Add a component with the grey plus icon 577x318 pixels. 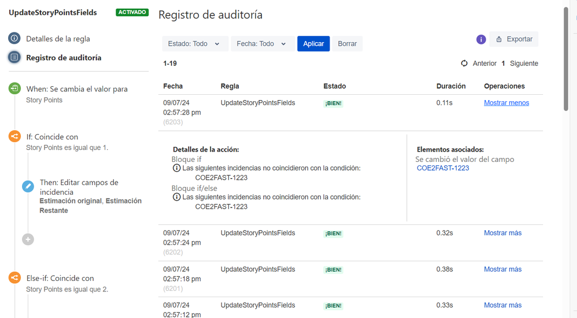point(28,239)
